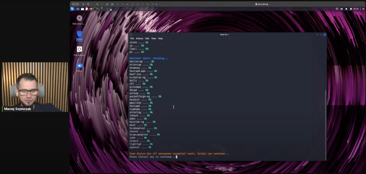Open the Home folder desktop icon
Image resolution: width=366 pixels, height=174 pixels.
(79, 66)
